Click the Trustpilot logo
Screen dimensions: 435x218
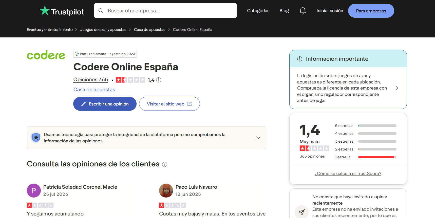(62, 11)
